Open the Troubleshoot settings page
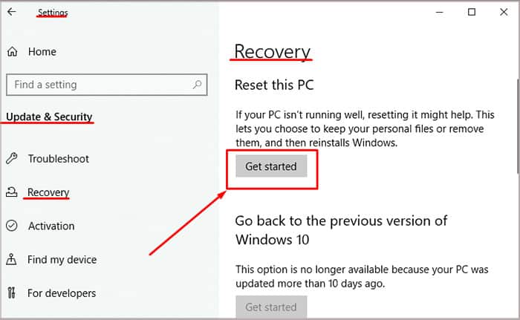The width and height of the screenshot is (520, 320). 58,159
